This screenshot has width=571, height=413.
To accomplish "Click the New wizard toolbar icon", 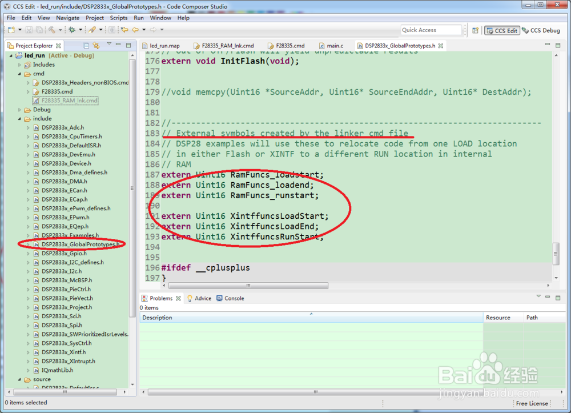I will coord(11,30).
